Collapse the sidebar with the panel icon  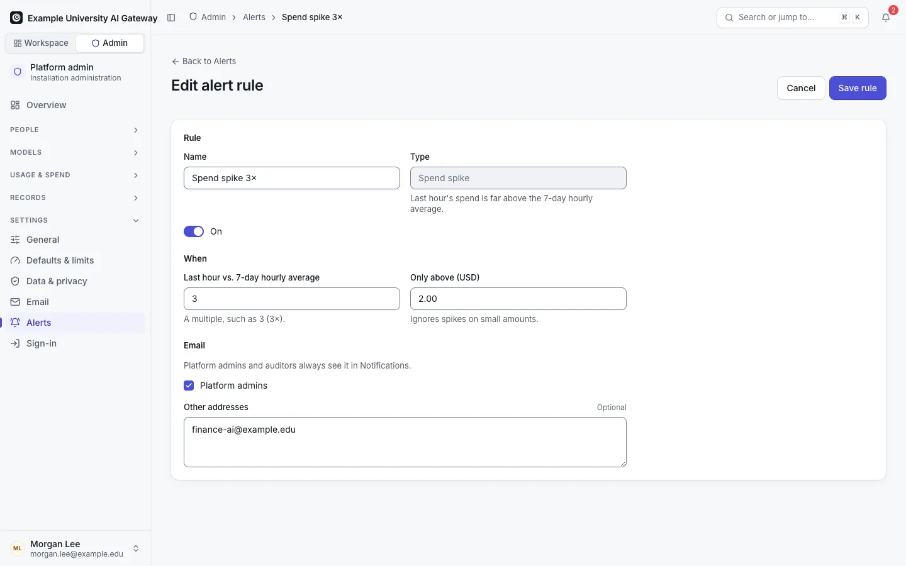click(x=171, y=18)
